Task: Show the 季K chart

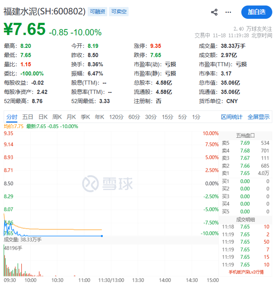Action: coord(85,117)
